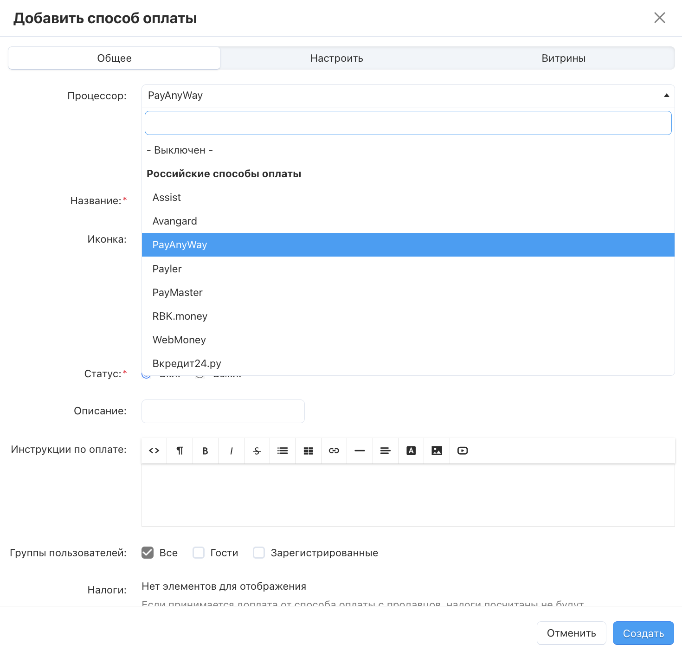Image resolution: width=682 pixels, height=657 pixels.
Task: Apply italic formatting in editor toolbar
Action: point(231,451)
